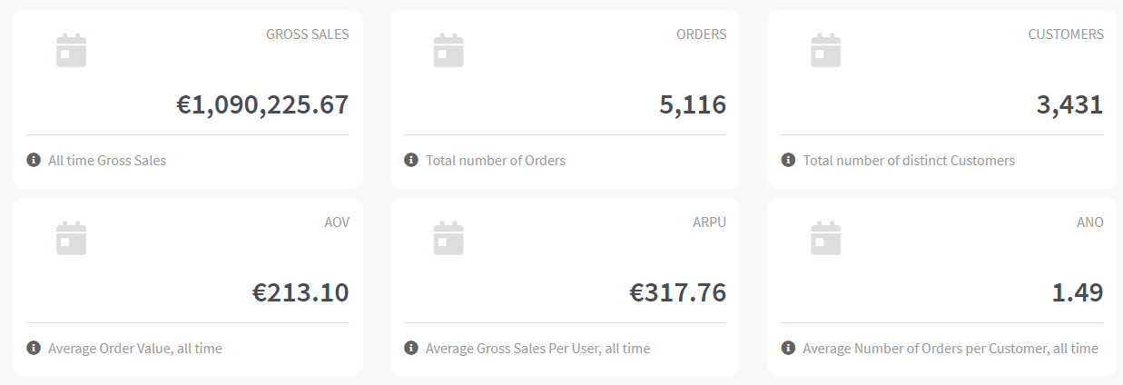Image resolution: width=1123 pixels, height=385 pixels.
Task: Select the 3,431 customers value
Action: coord(1069,104)
